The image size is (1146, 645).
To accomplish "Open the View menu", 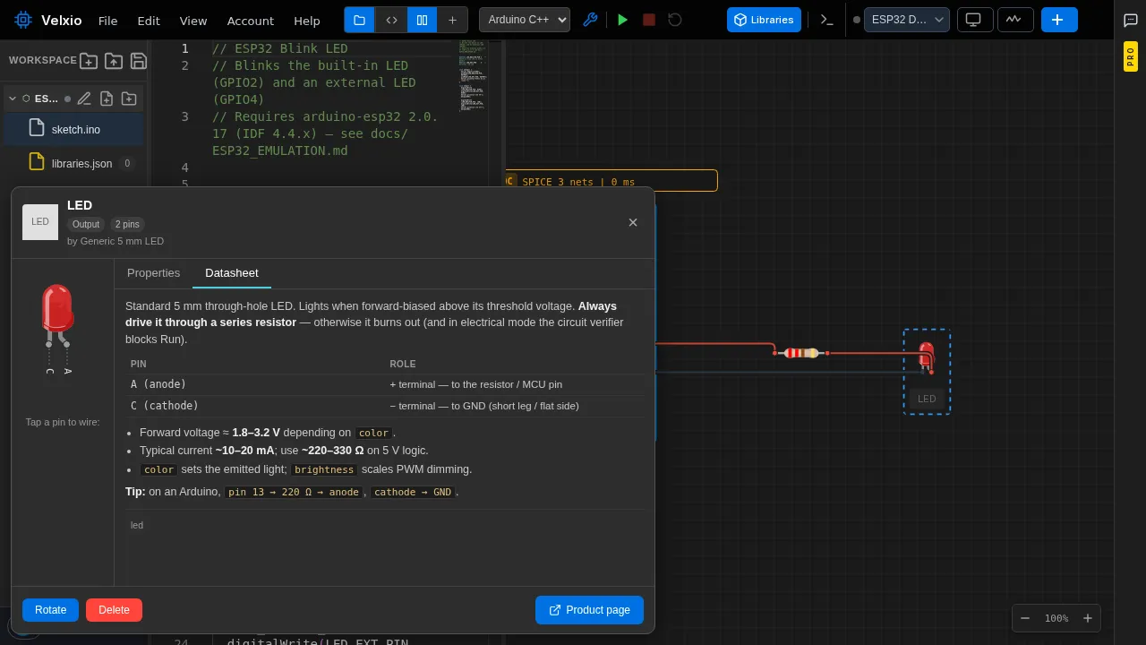I will click(x=193, y=21).
